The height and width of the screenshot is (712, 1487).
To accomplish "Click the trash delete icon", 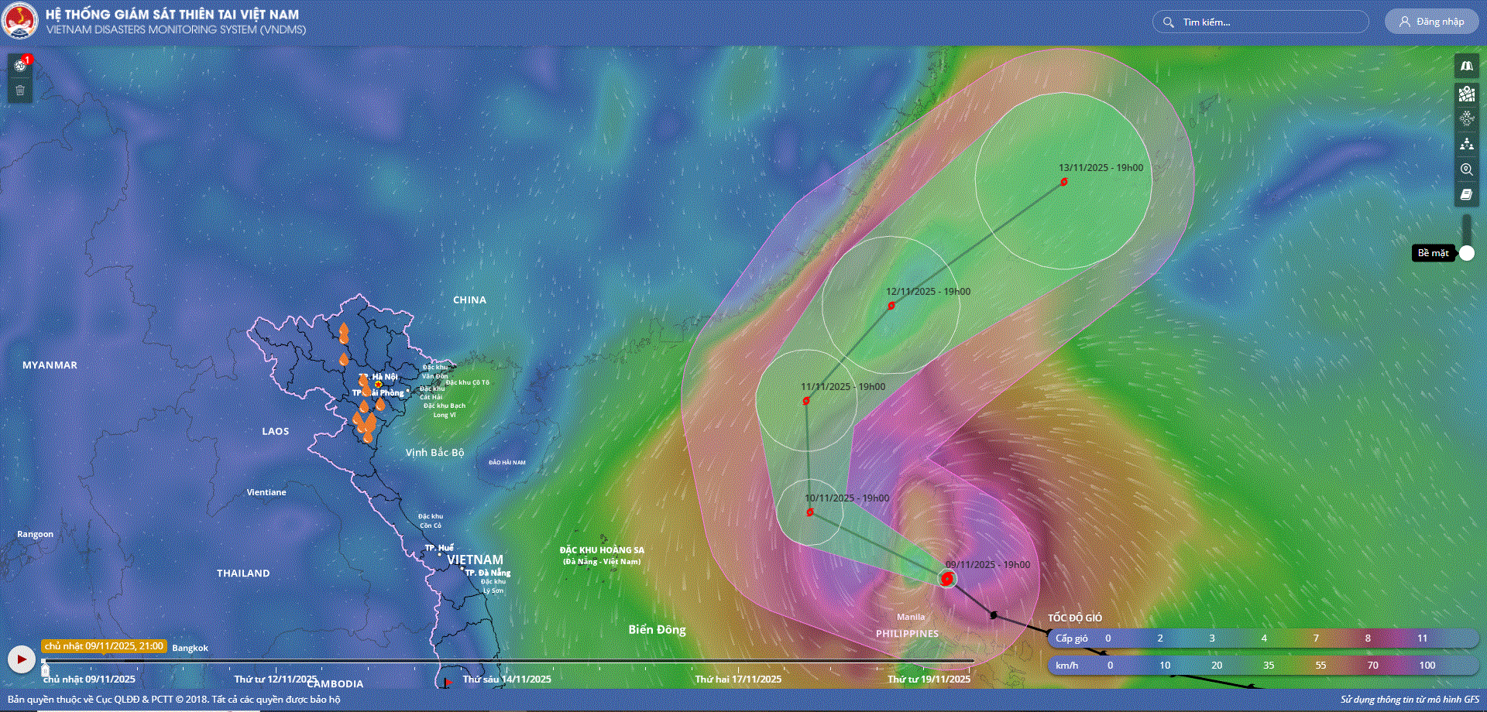I will tap(20, 91).
